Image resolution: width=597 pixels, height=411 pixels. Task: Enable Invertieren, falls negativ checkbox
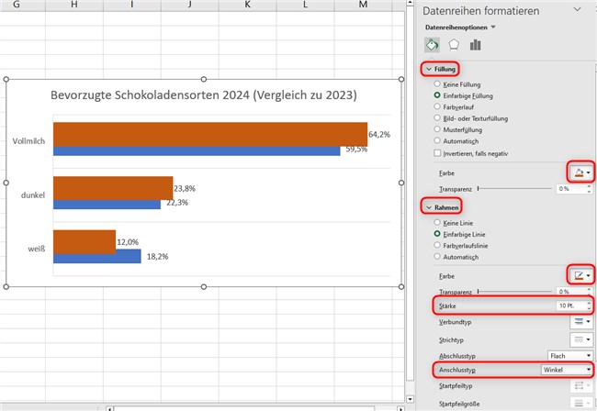(438, 153)
